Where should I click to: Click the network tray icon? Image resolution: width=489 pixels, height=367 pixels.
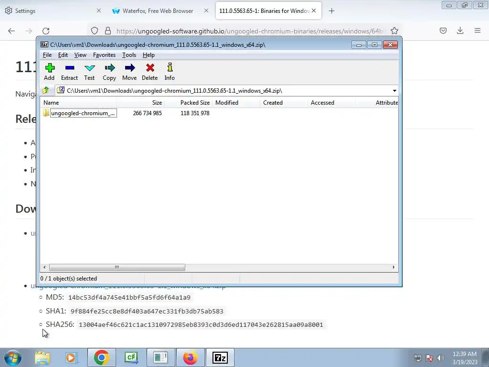(417, 358)
